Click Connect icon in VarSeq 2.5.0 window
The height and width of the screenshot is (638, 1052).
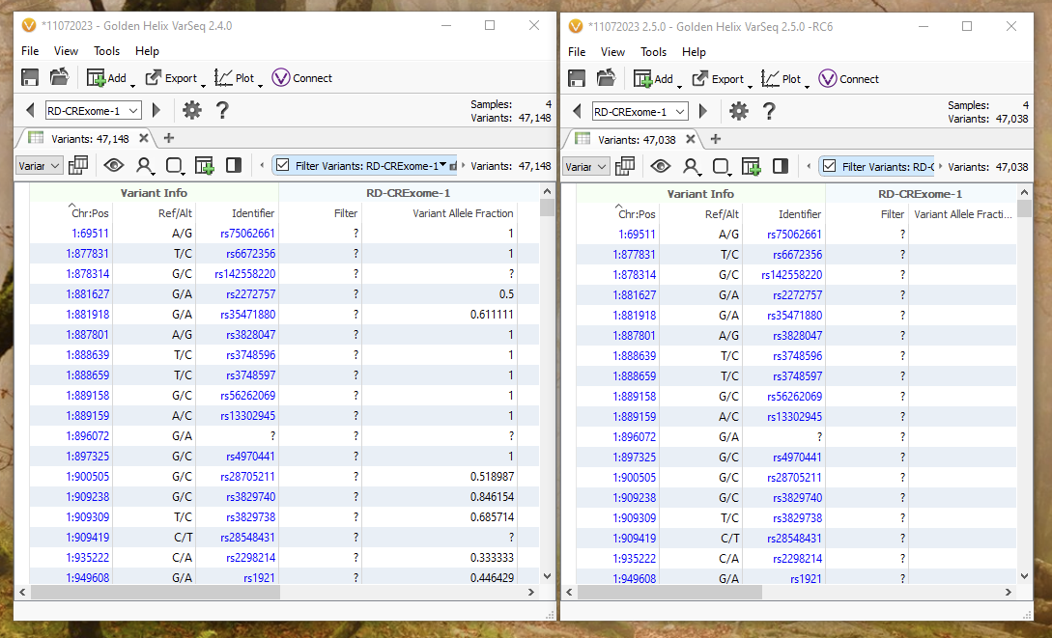click(x=827, y=78)
